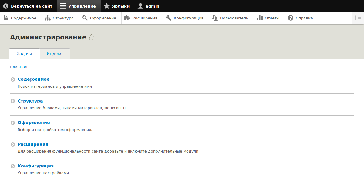
Task: Add Администрирование page to shortcuts with star
Action: (91, 37)
